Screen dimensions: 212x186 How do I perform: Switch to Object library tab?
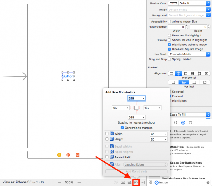click(x=183, y=123)
